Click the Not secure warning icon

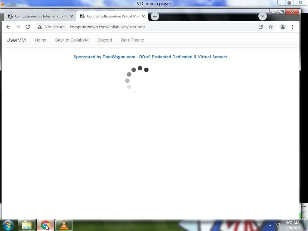click(40, 27)
